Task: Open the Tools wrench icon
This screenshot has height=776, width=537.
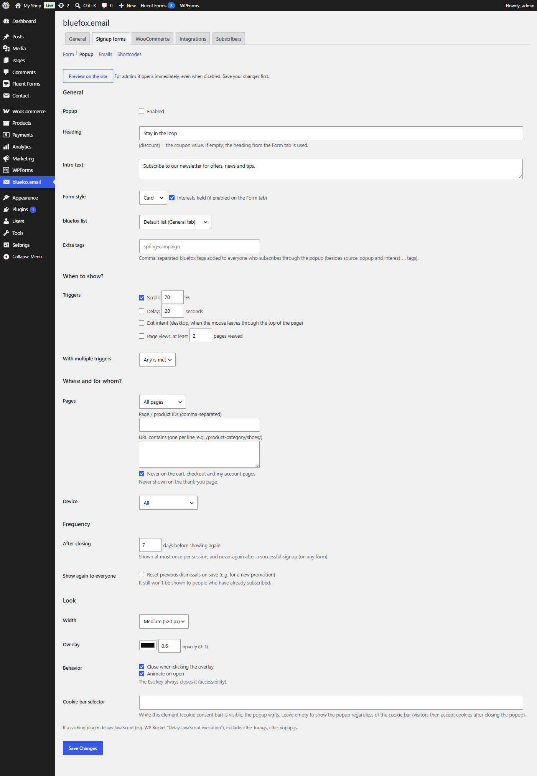Action: pyautogui.click(x=6, y=233)
